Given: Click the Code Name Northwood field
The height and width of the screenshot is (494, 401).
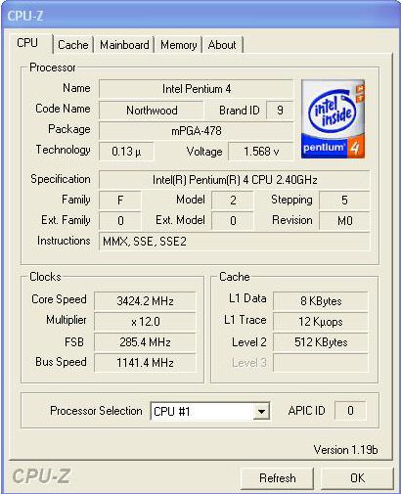Looking at the screenshot, I should 152,111.
